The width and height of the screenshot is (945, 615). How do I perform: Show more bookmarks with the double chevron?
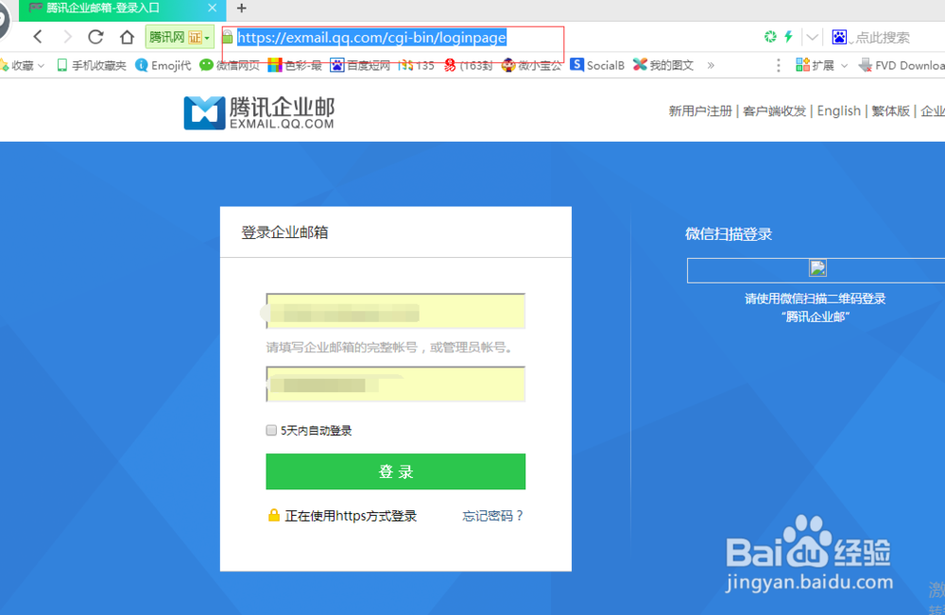point(711,65)
